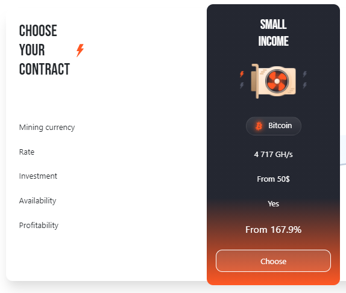Click the orange Bitcoin symbol icon
Viewport: 346px width, 293px height.
[259, 126]
